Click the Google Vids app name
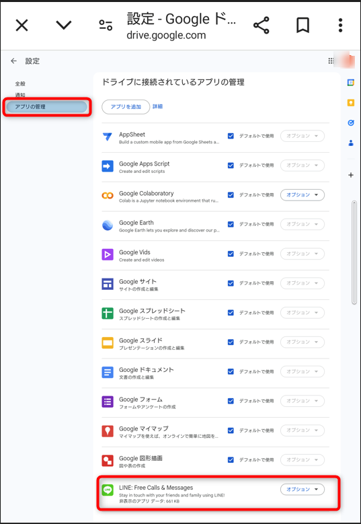The height and width of the screenshot is (524, 361). point(135,252)
